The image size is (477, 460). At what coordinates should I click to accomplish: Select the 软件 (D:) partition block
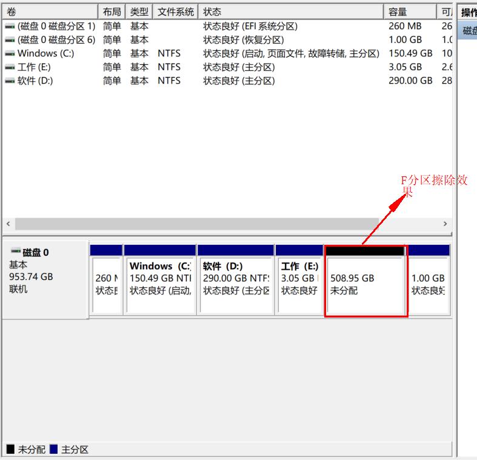[x=235, y=280]
